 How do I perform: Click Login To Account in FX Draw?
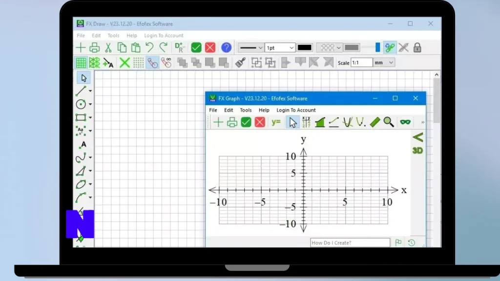click(x=164, y=35)
